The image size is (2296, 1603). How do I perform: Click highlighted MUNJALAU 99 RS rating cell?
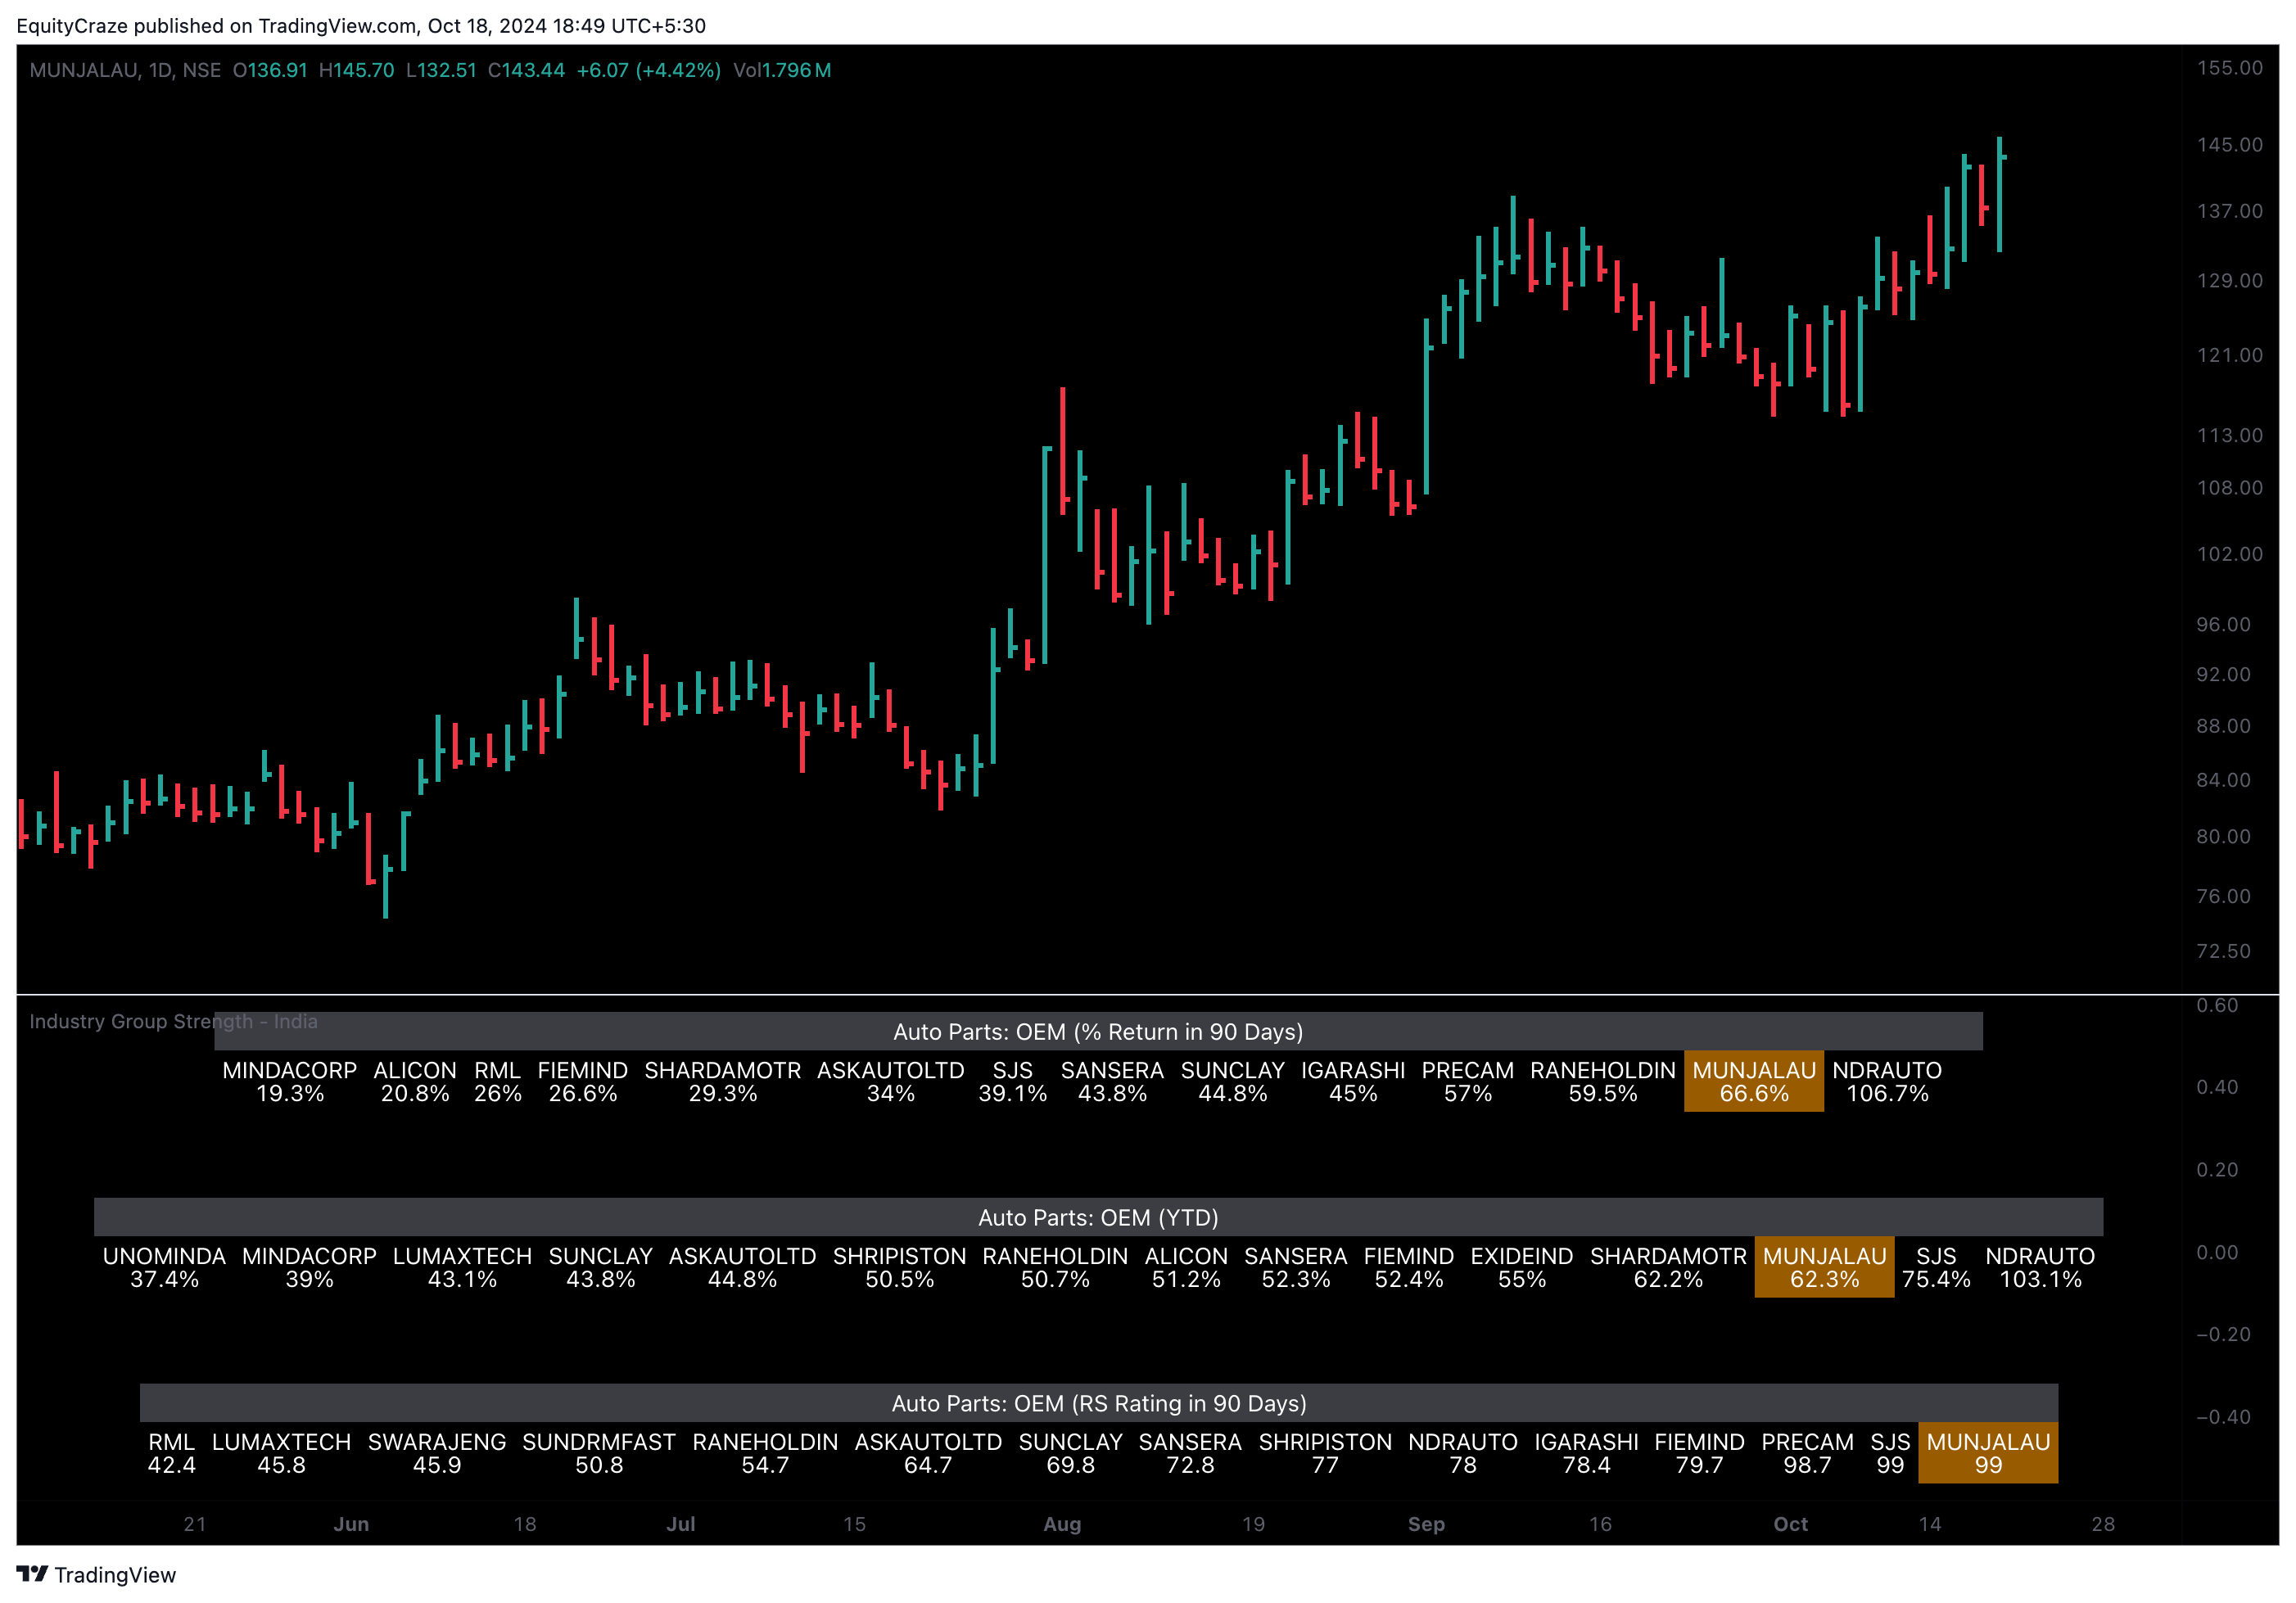tap(1988, 1453)
